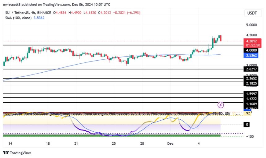
Task: Click the 2.3652 horizontal line label
Action: 252,79
